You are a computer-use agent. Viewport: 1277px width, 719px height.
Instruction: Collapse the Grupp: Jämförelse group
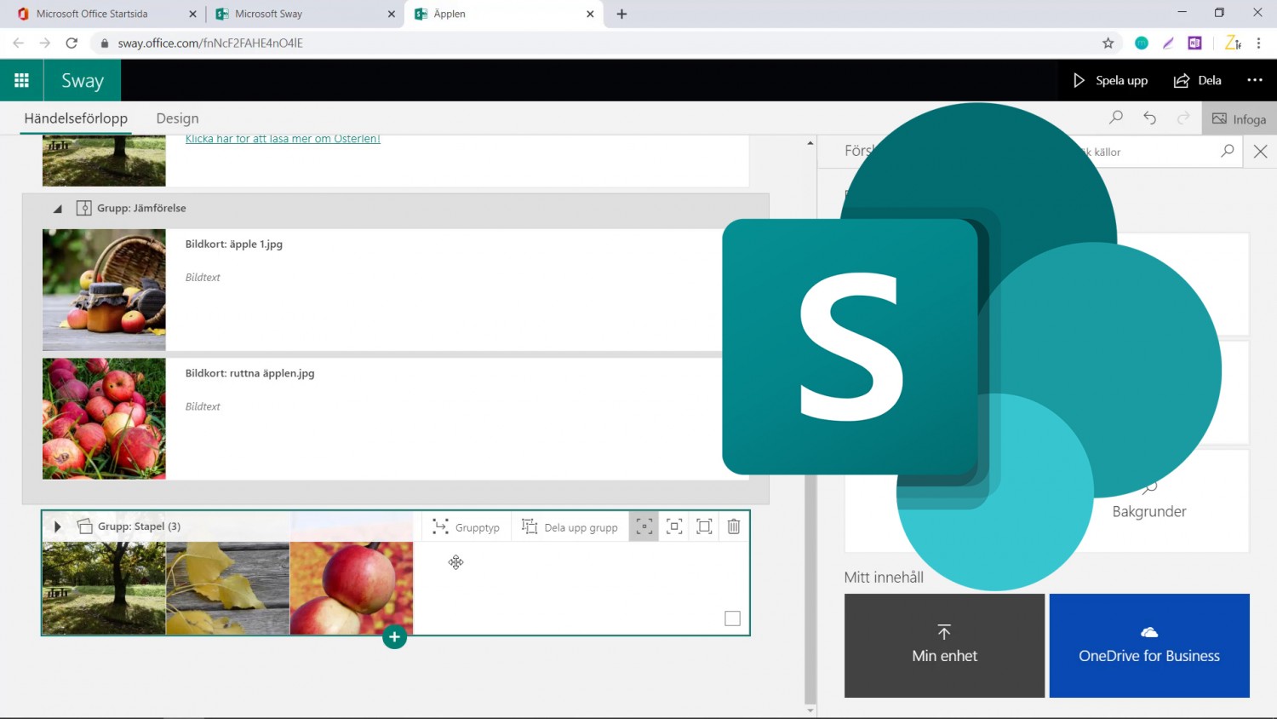(57, 208)
